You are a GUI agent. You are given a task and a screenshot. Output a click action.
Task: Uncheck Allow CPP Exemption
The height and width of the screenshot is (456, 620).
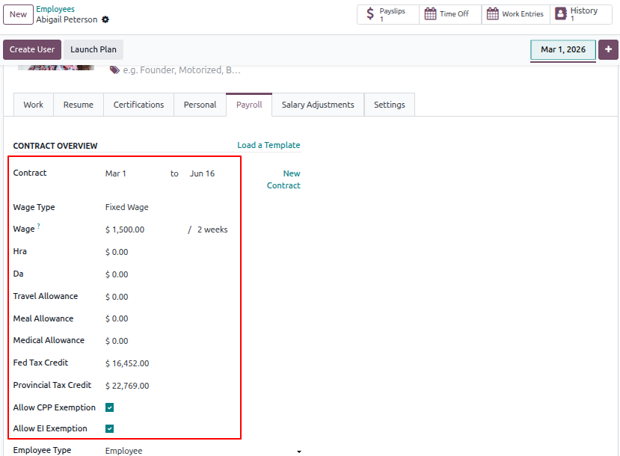(109, 407)
